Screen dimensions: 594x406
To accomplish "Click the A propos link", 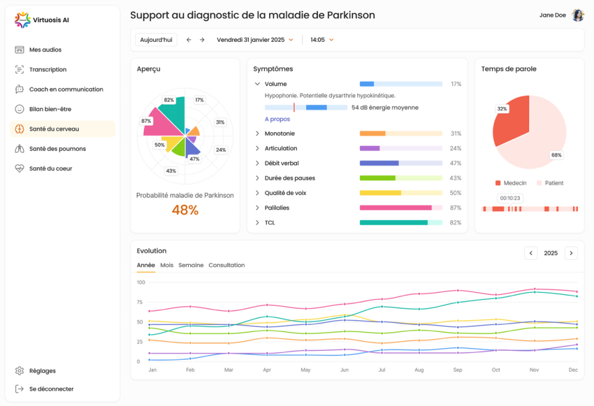I will [276, 119].
